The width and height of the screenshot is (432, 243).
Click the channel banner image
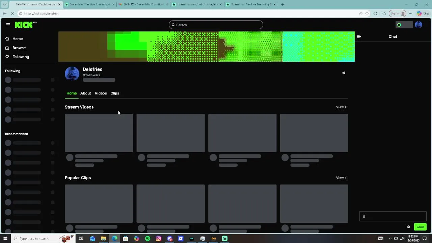point(207,47)
